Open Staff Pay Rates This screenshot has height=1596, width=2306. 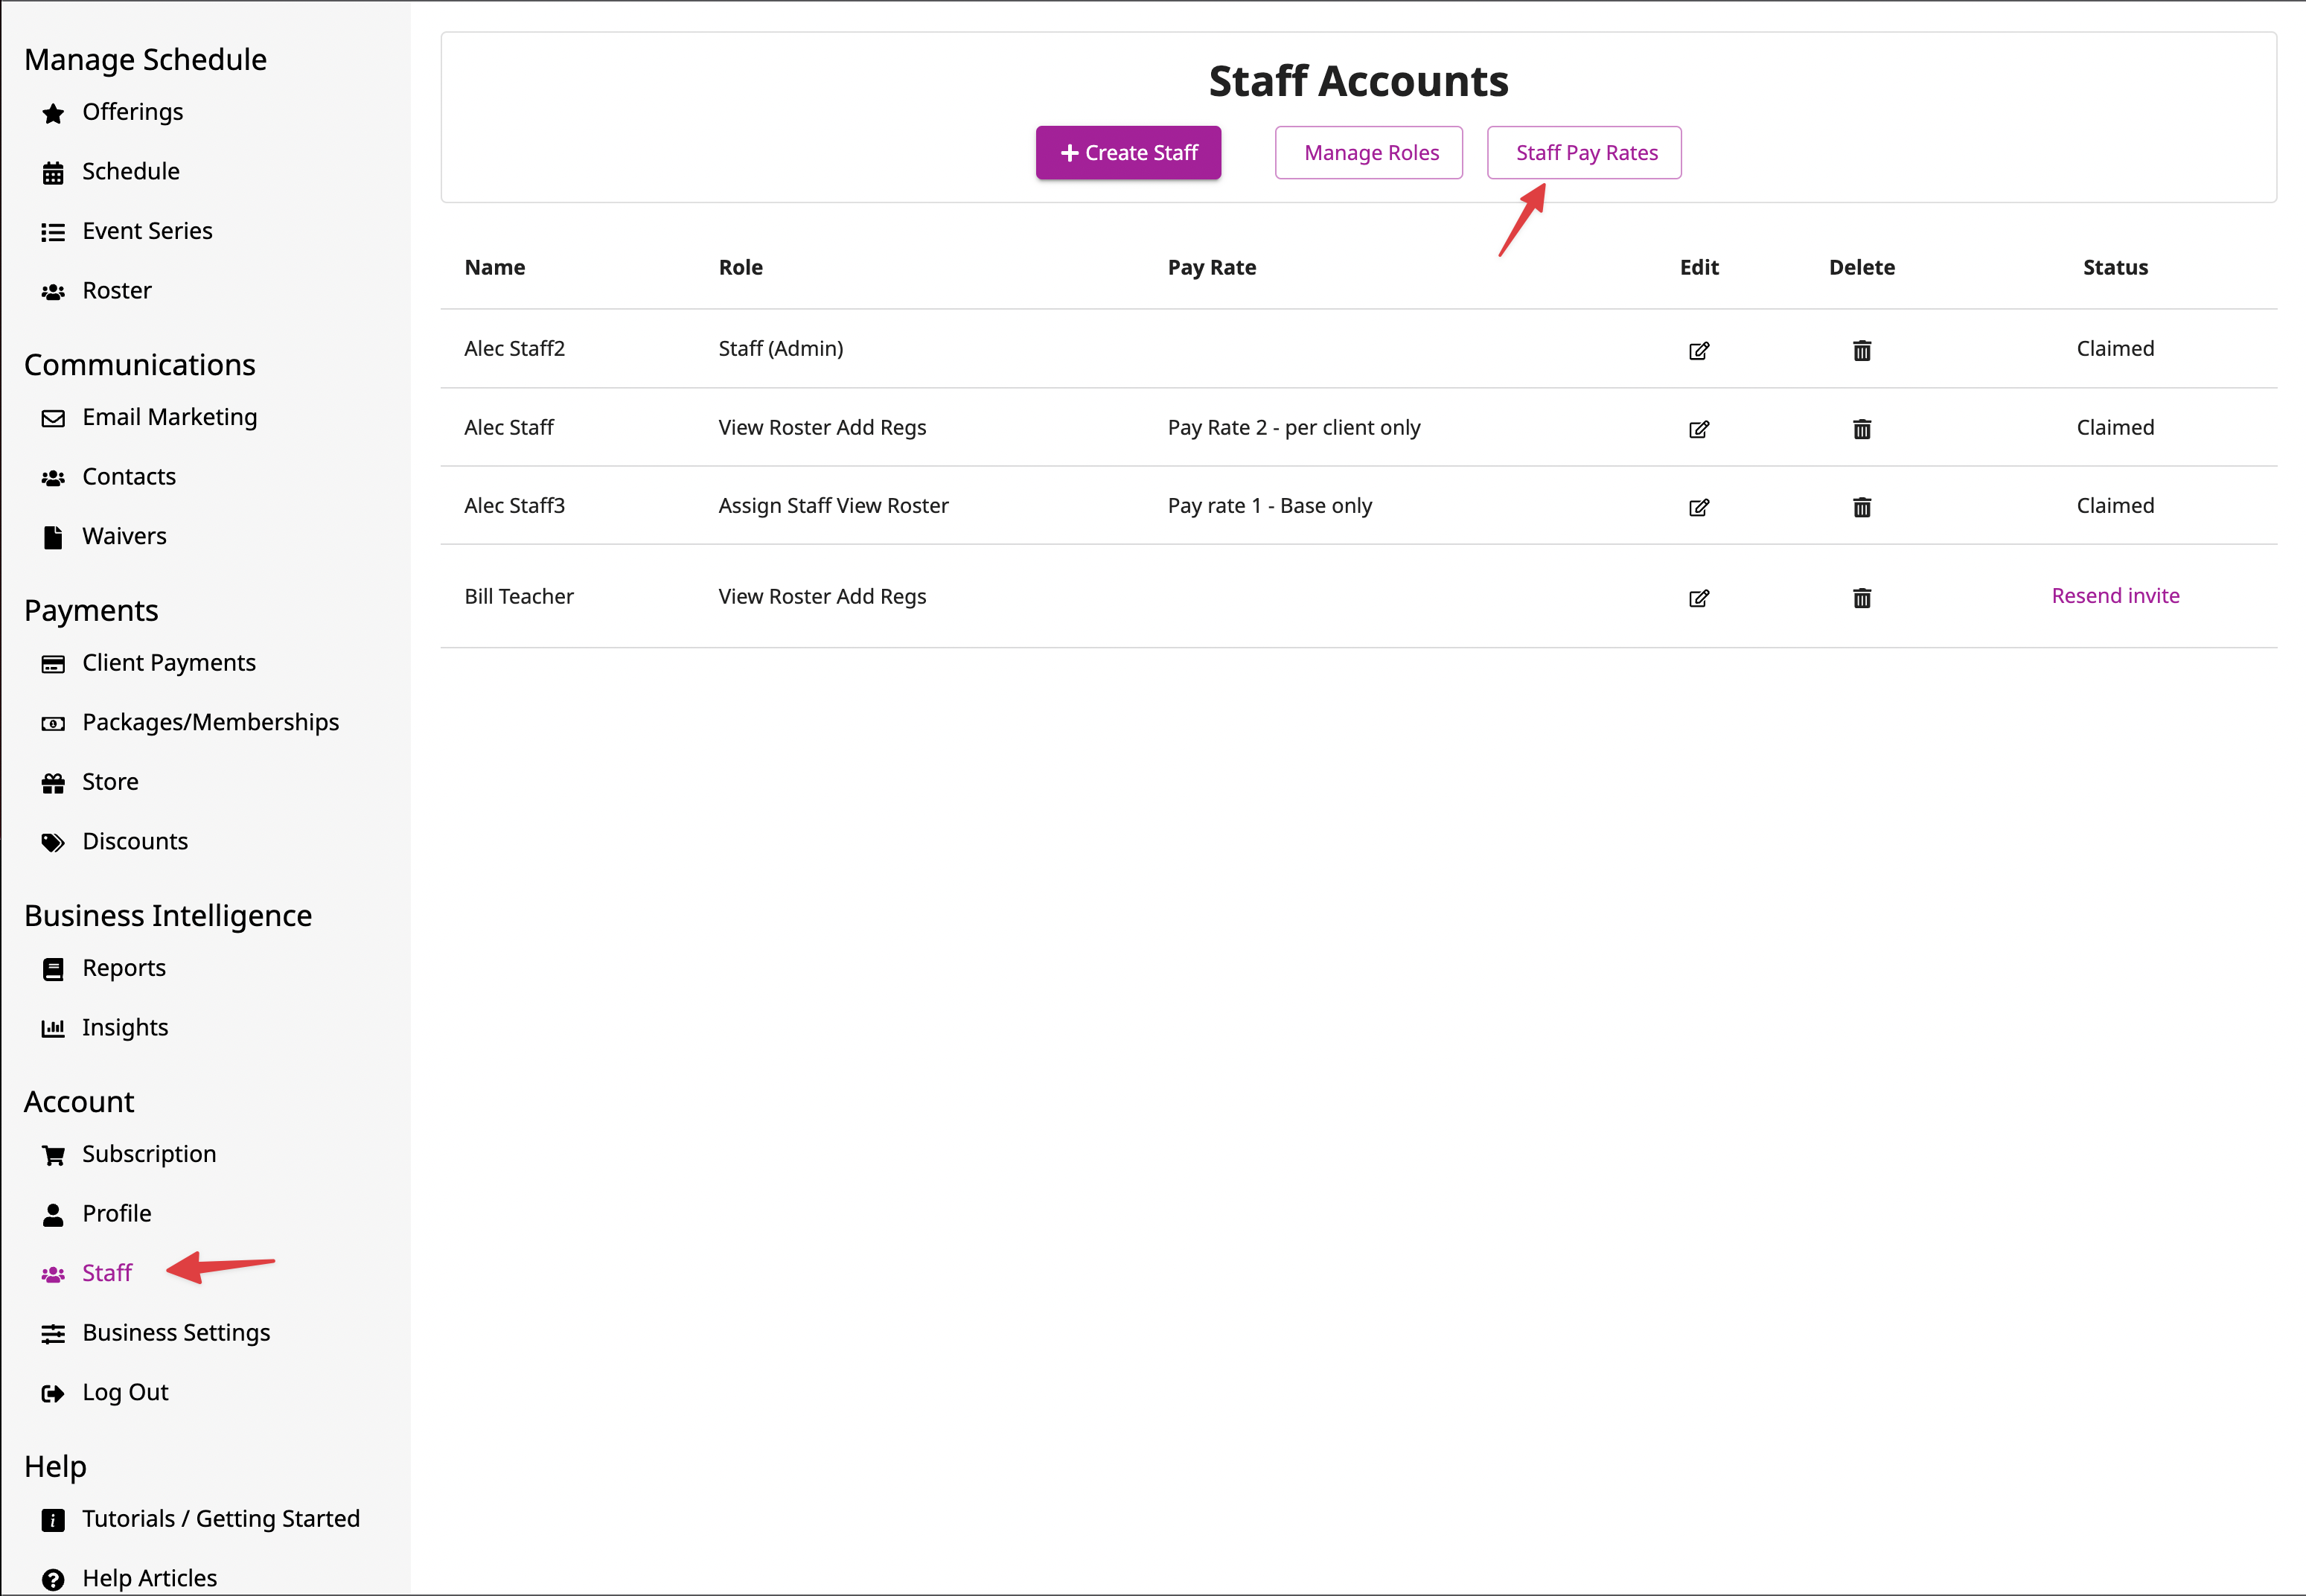pos(1583,152)
